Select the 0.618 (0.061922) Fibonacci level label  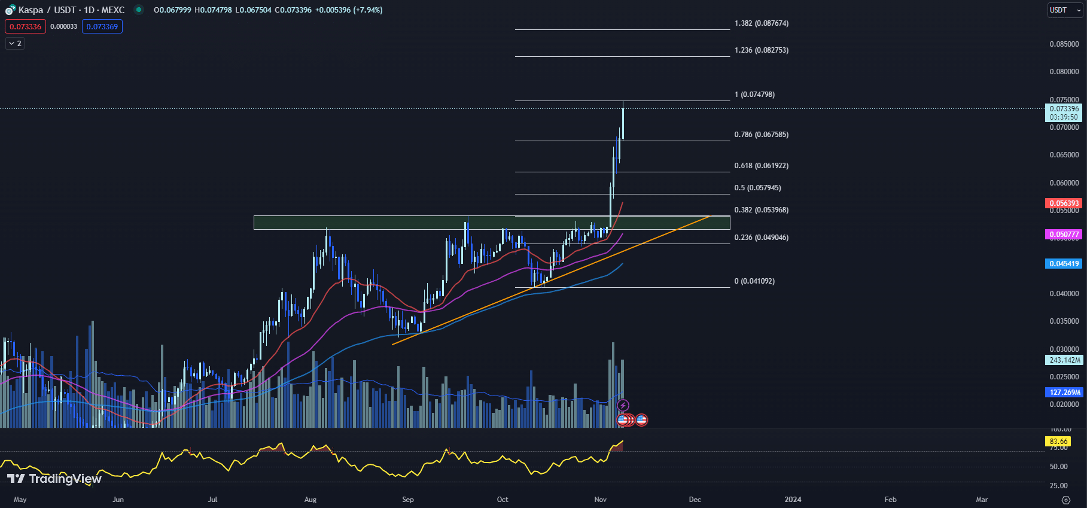761,166
